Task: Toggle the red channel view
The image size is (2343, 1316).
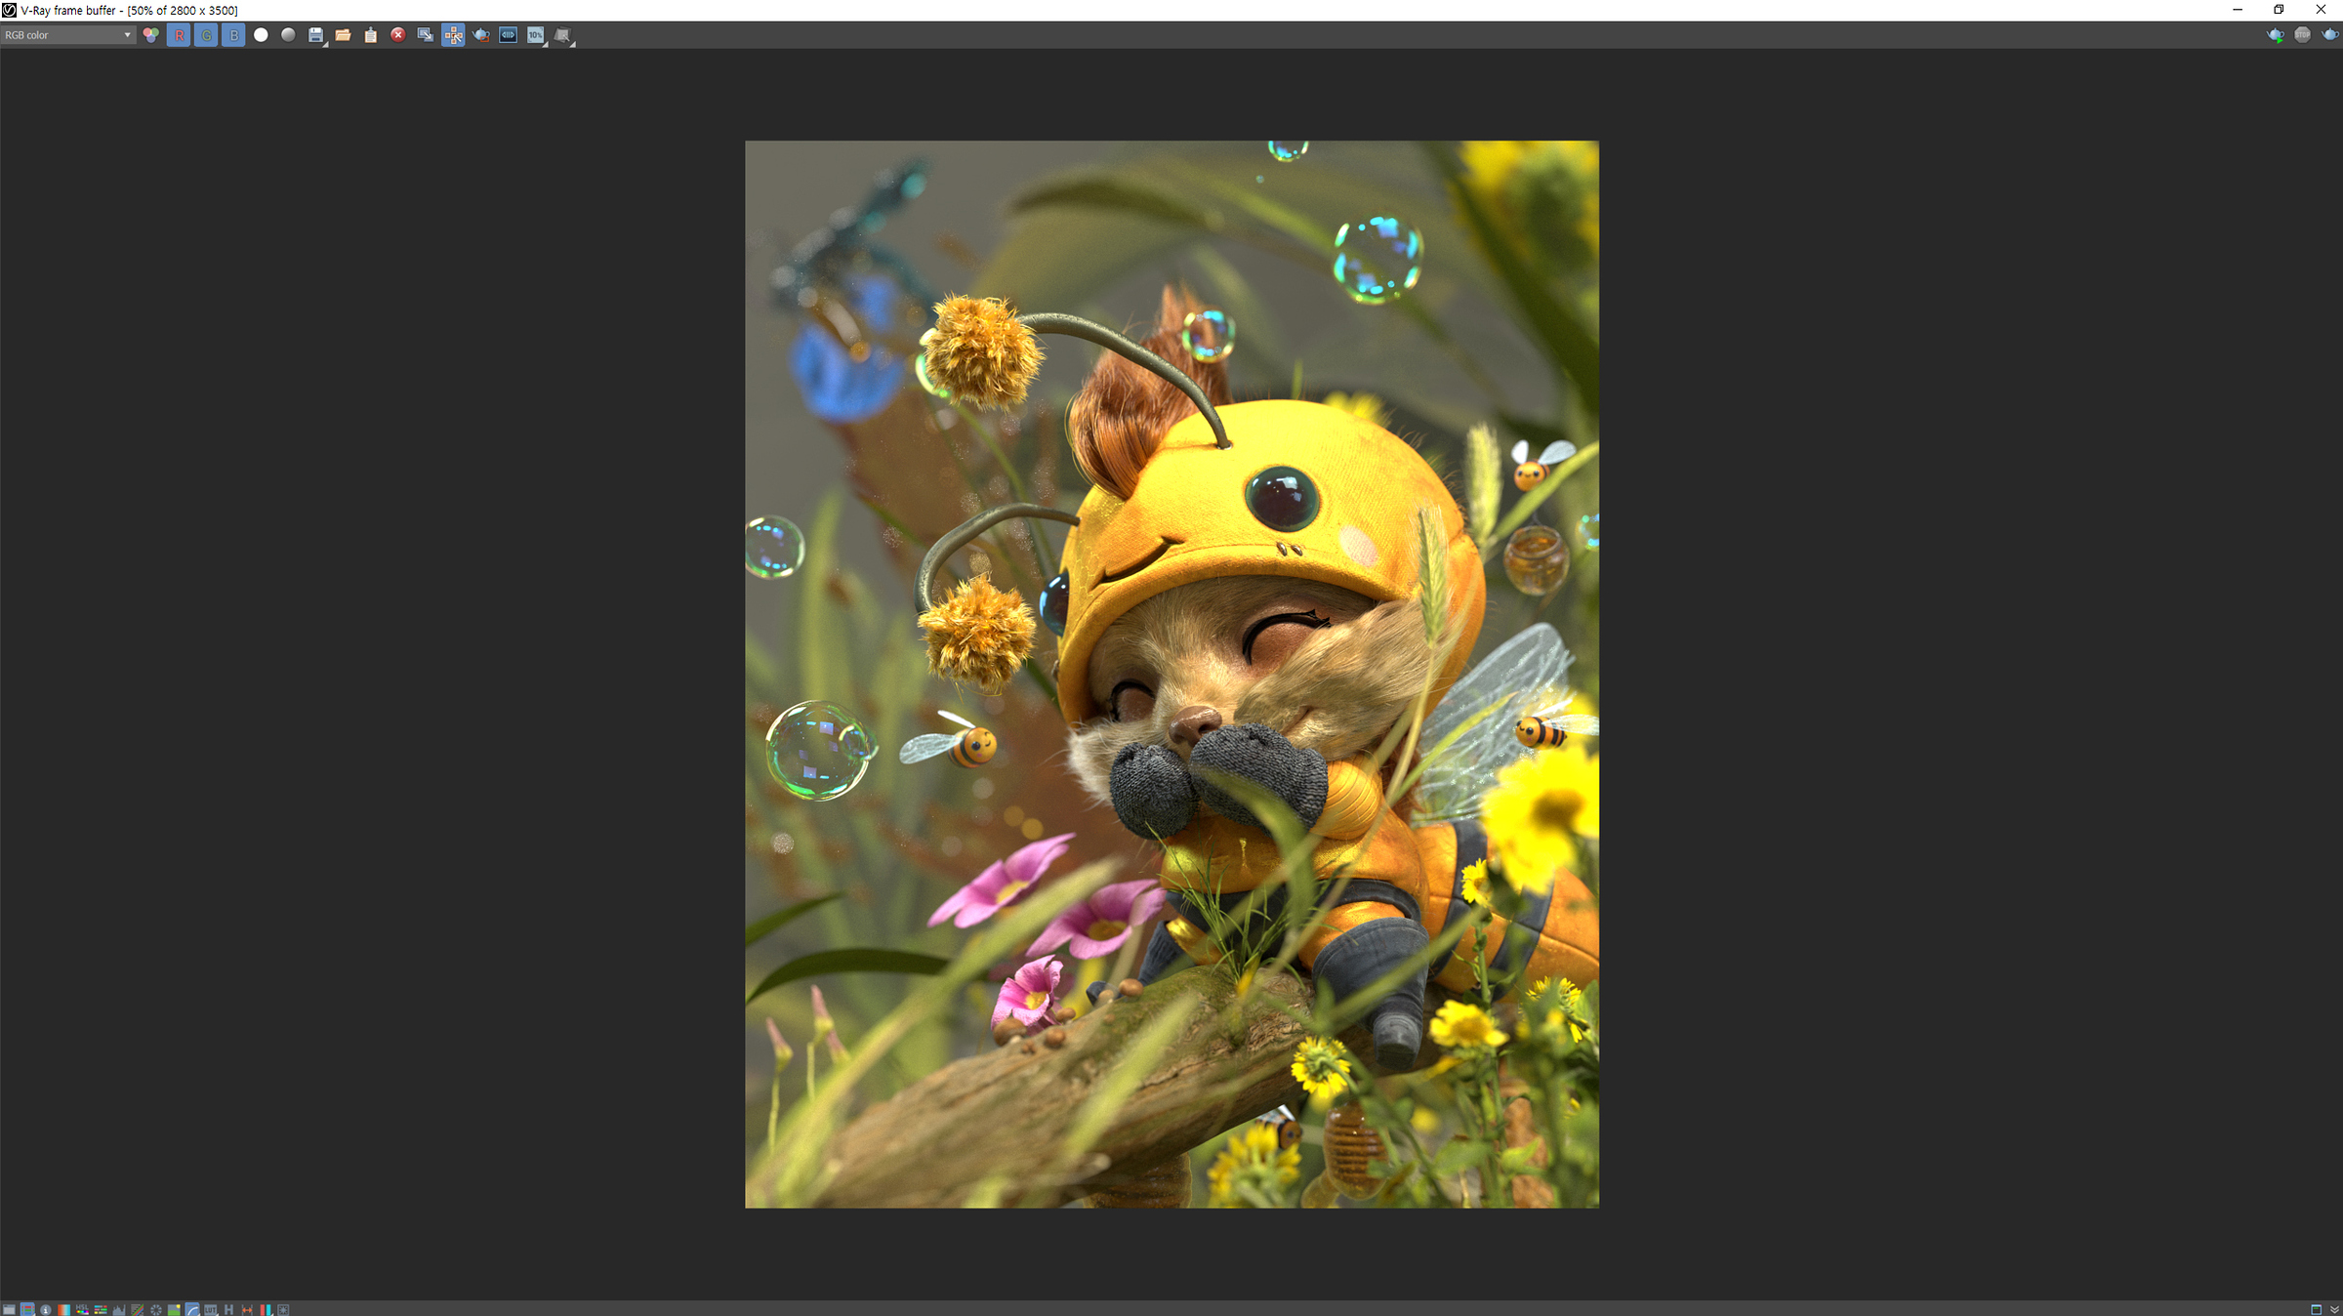Action: click(x=179, y=35)
